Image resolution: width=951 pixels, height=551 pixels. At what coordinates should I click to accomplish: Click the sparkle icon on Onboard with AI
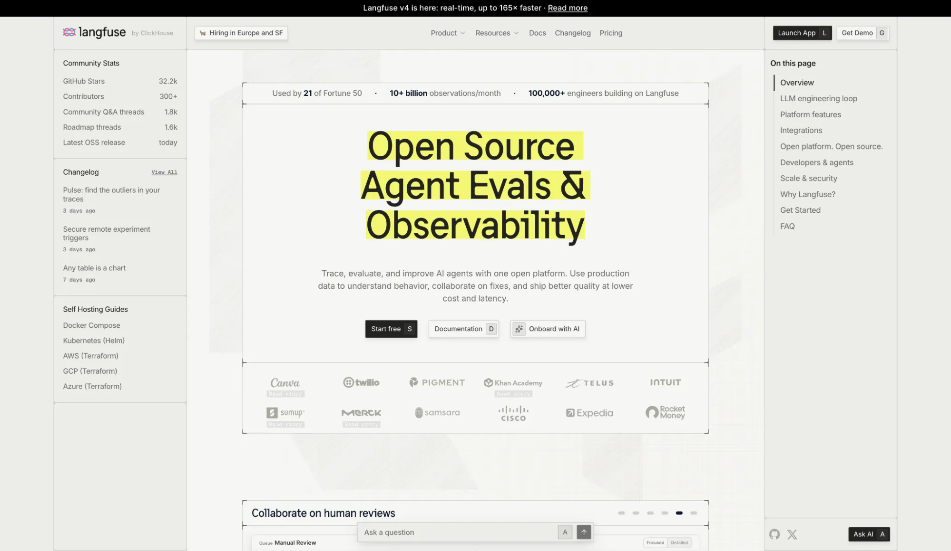[x=519, y=329]
